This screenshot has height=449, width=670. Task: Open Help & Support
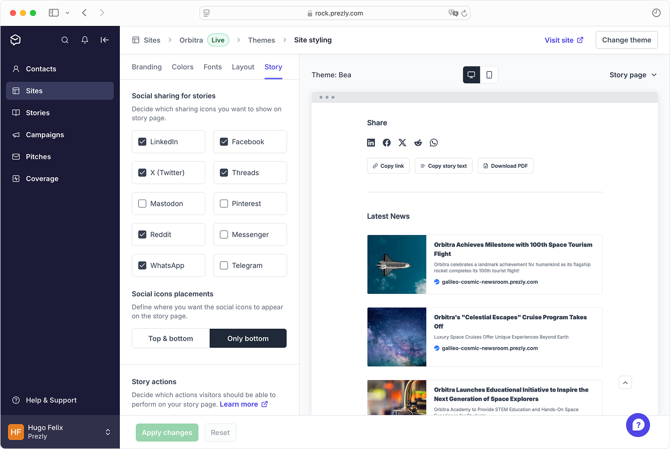click(x=60, y=400)
